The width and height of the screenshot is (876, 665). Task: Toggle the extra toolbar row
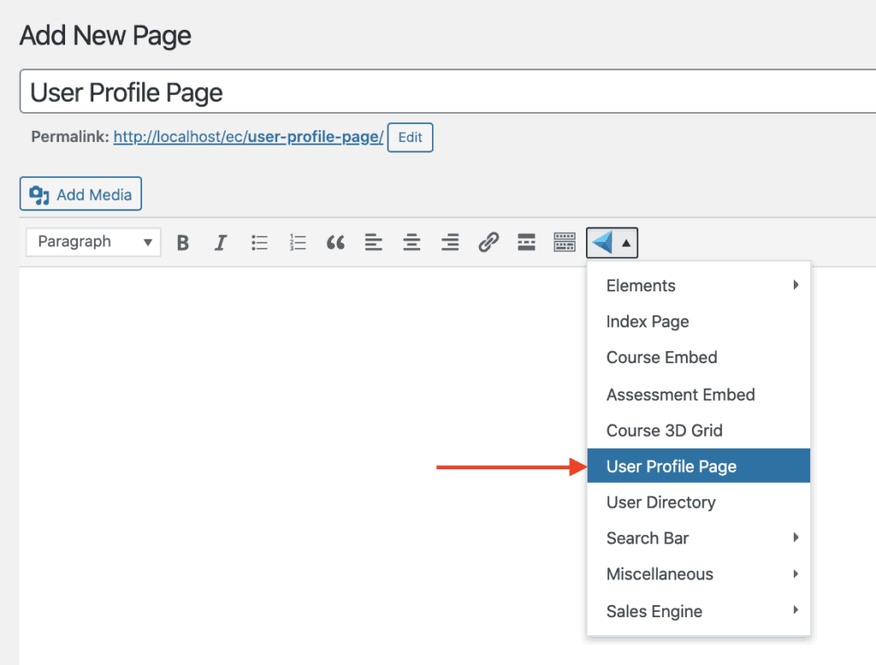pyautogui.click(x=565, y=243)
